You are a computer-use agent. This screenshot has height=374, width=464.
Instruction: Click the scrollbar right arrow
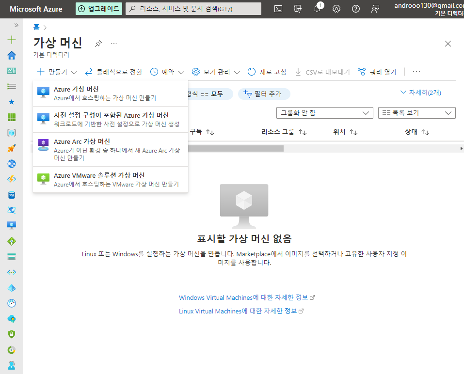tap(461, 149)
